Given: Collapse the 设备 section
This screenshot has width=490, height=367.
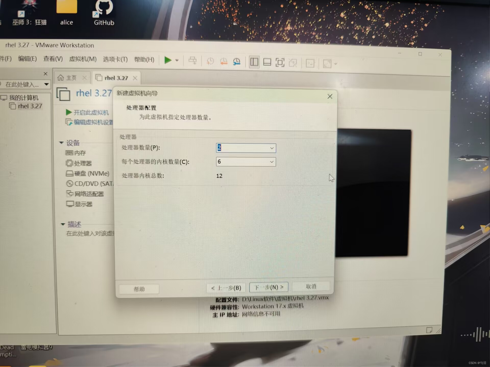Looking at the screenshot, I should [x=61, y=143].
